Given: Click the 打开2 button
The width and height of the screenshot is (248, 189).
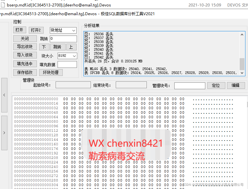Looking at the screenshot, I should pyautogui.click(x=36, y=30).
